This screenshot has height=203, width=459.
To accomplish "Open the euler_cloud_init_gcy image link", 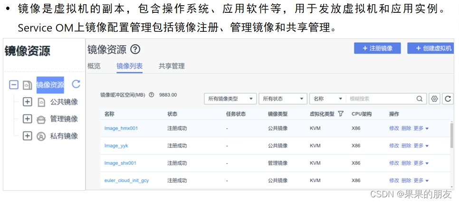I will point(126,181).
